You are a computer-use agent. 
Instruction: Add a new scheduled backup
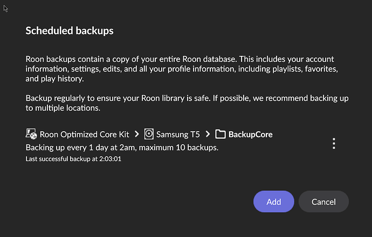(x=274, y=202)
